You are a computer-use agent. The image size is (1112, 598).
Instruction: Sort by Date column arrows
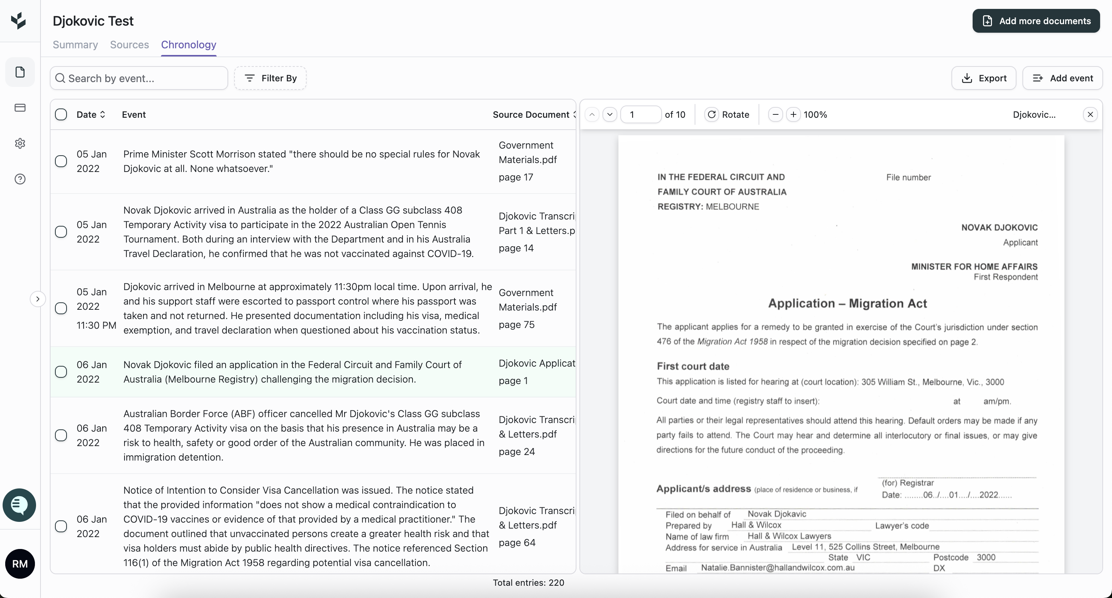pos(103,115)
